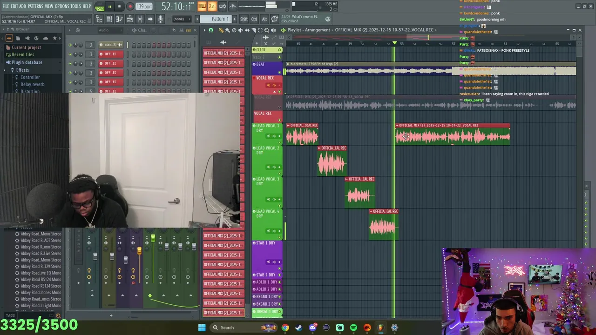596x335 pixels.
Task: Open the FILE menu
Action: coord(6,7)
